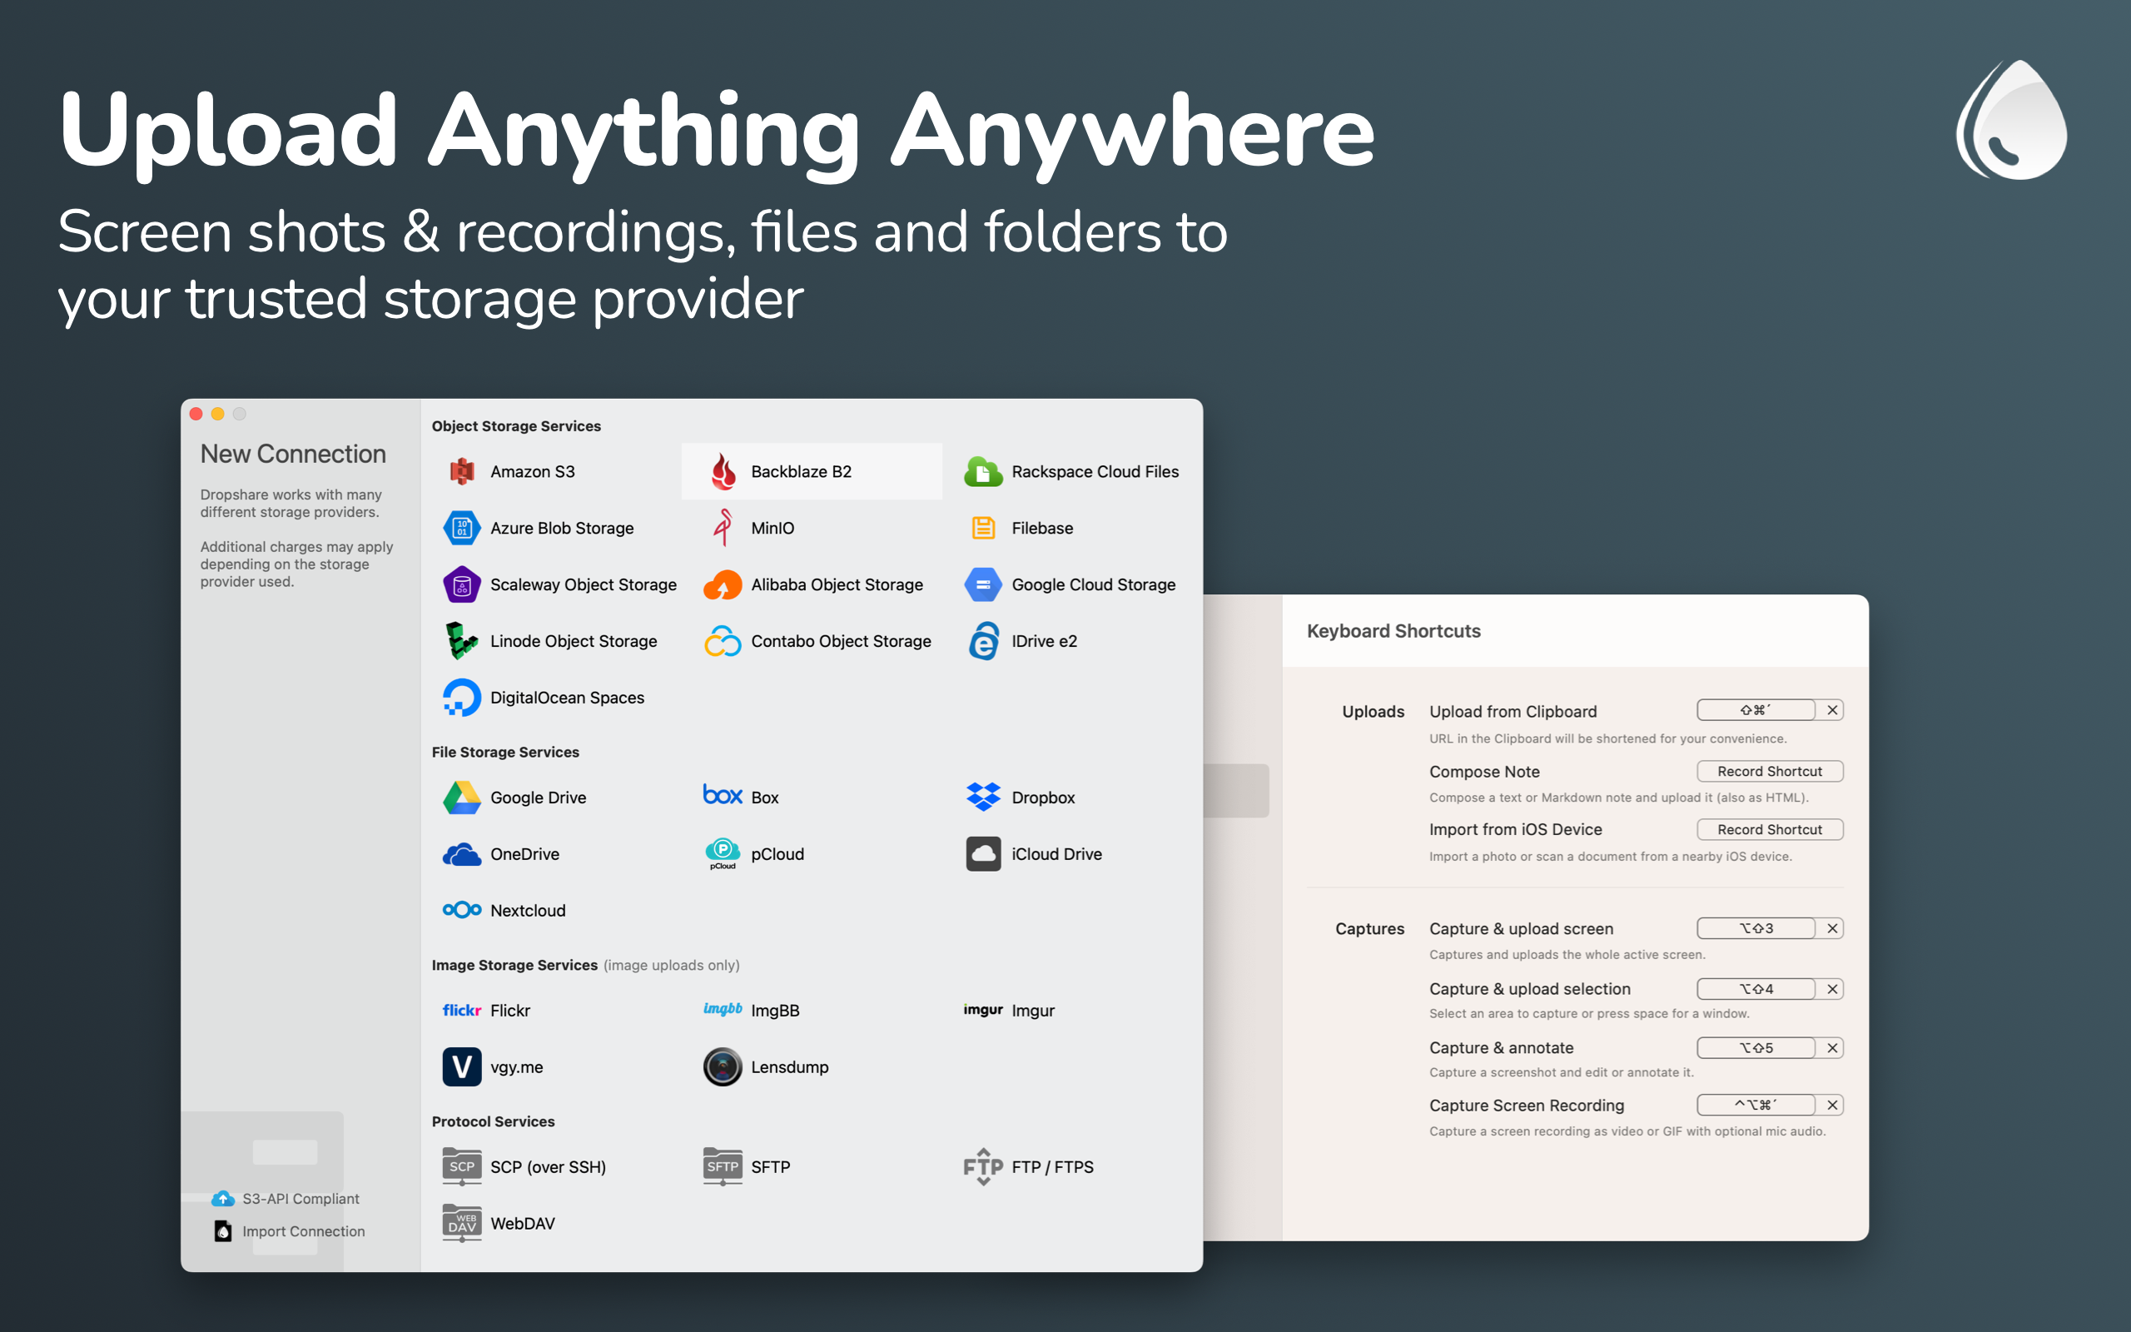The height and width of the screenshot is (1332, 2131).
Task: Choose the FTP / FTPS service
Action: [1029, 1167]
